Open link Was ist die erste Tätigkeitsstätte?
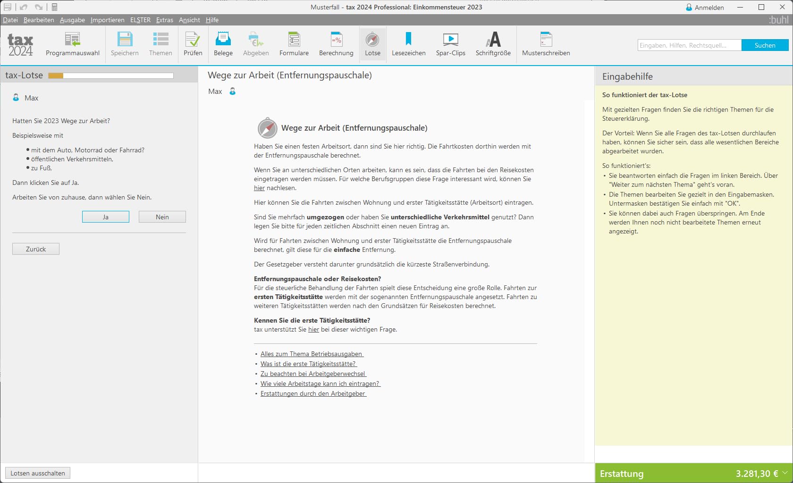This screenshot has width=793, height=483. (x=309, y=364)
